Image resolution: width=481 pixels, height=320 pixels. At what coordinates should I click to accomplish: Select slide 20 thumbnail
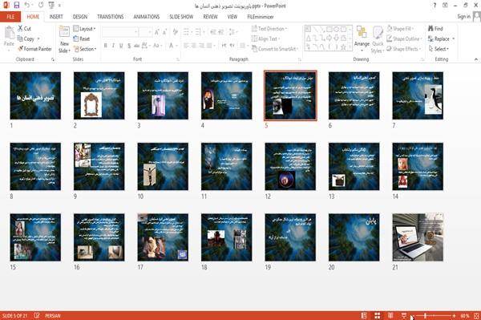[x=354, y=237]
